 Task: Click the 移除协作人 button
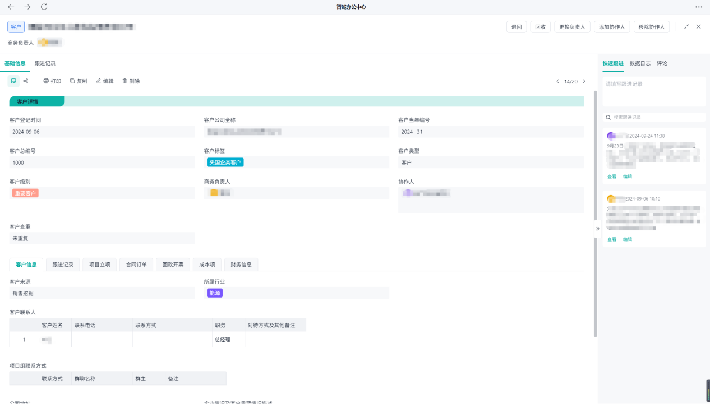click(x=652, y=27)
